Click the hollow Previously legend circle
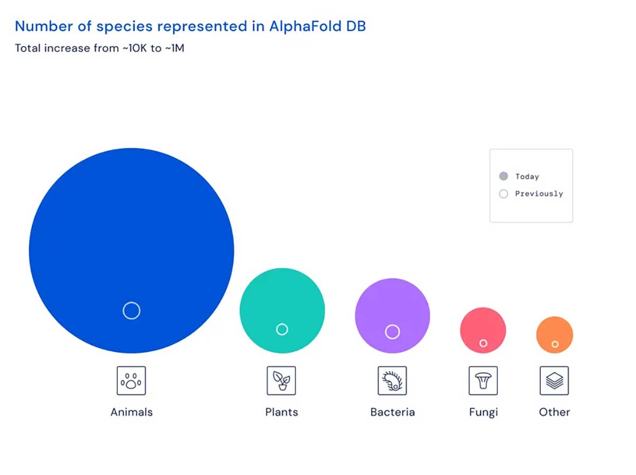 503,193
